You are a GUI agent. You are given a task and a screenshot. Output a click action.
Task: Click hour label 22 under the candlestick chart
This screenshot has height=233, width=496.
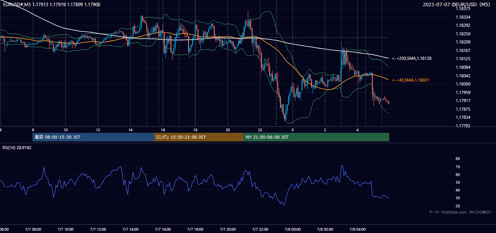[260, 130]
